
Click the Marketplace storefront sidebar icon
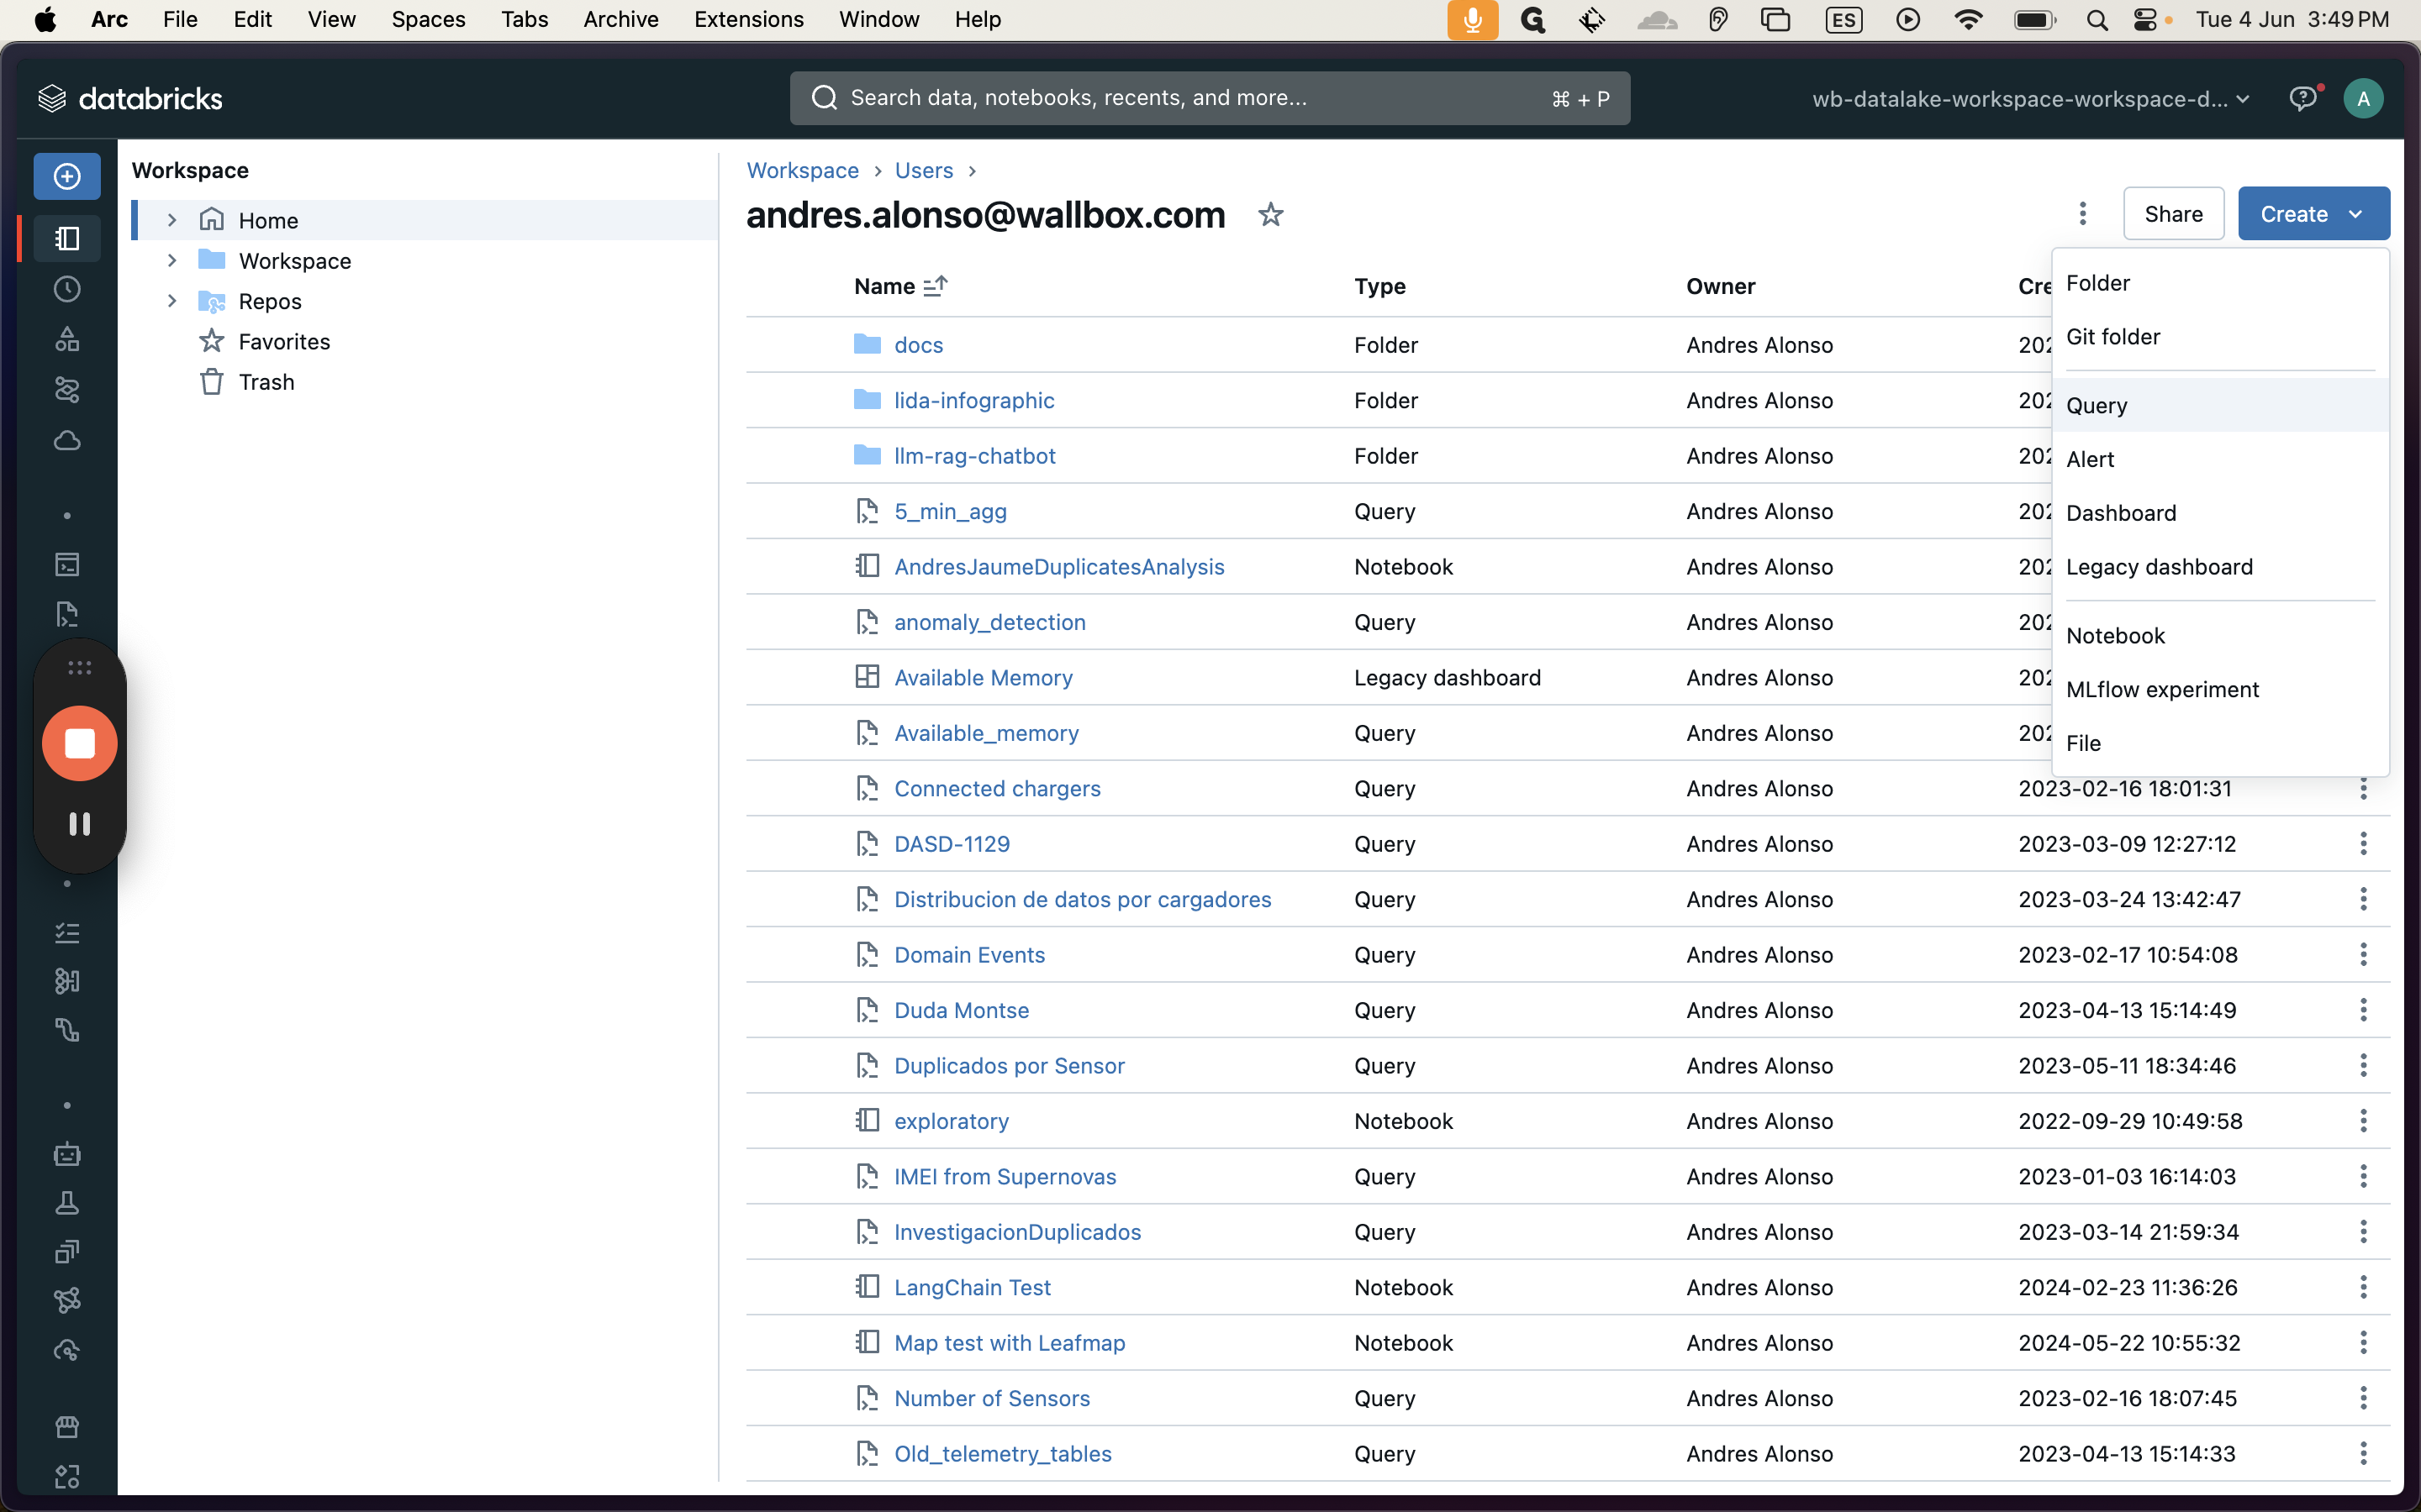click(x=67, y=1426)
